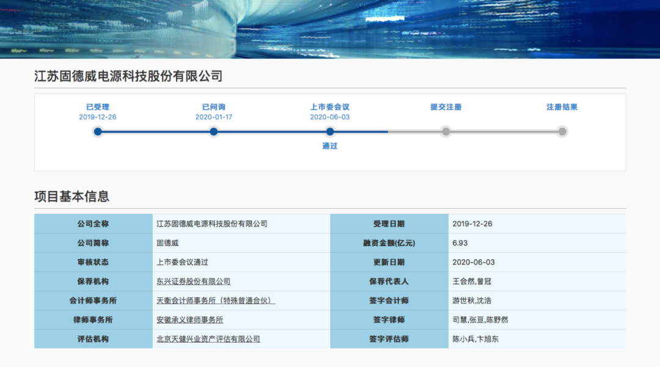Click the 项目基本信息 section heading
660x367 pixels.
pyautogui.click(x=72, y=196)
